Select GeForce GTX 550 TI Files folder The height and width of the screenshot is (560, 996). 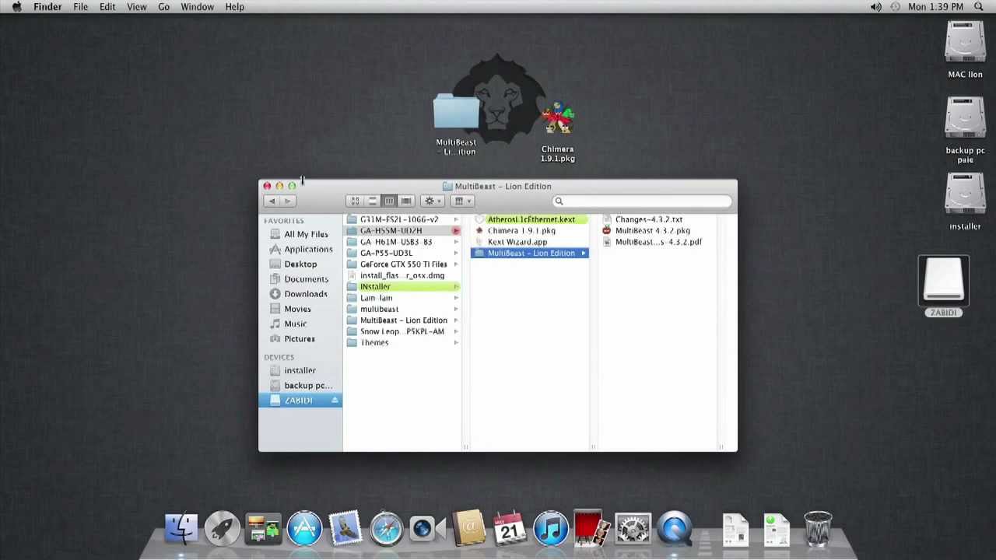point(403,264)
